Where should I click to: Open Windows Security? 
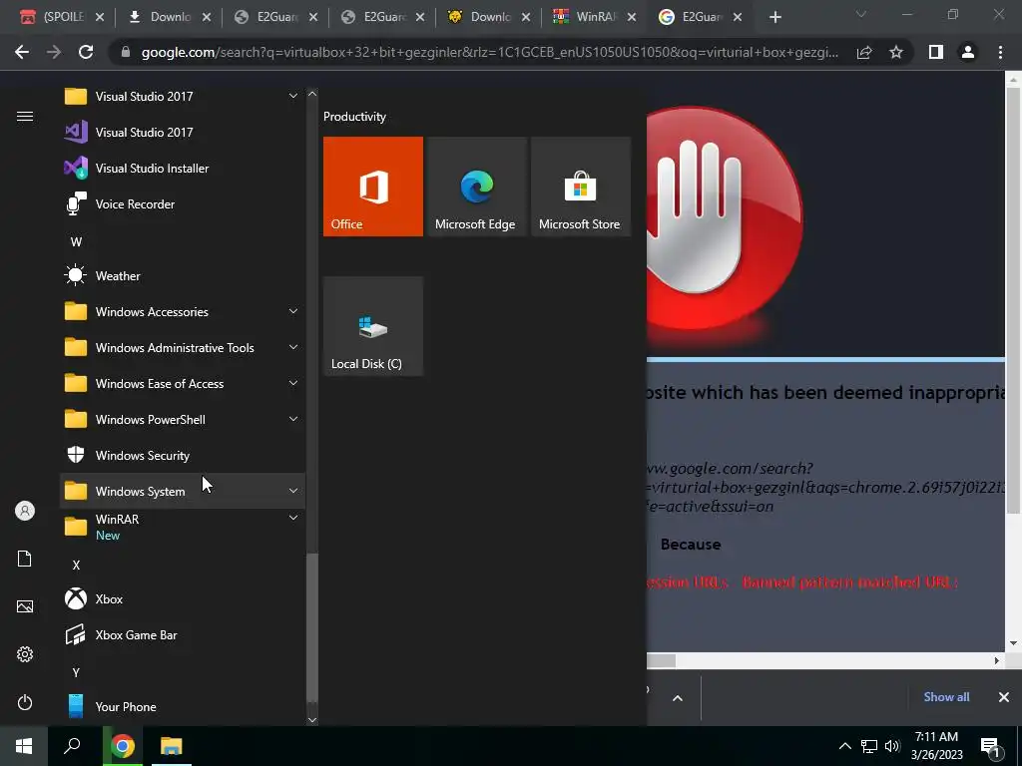click(183, 455)
